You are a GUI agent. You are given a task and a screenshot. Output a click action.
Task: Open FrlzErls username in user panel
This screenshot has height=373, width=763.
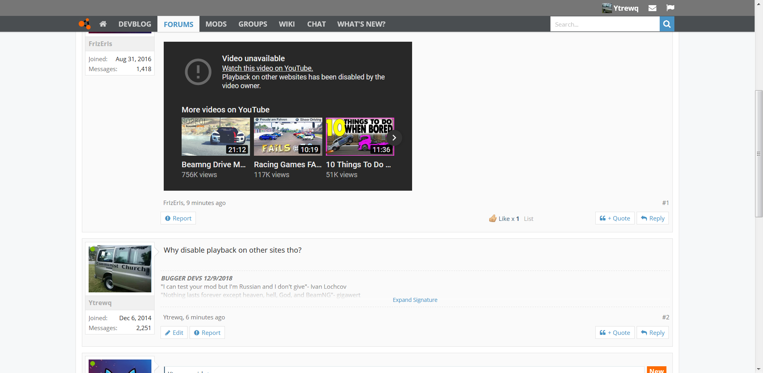[100, 44]
